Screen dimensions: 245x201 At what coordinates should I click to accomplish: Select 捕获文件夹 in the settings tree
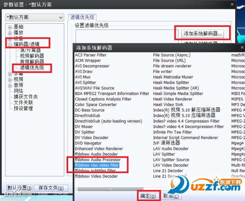coord(26,97)
